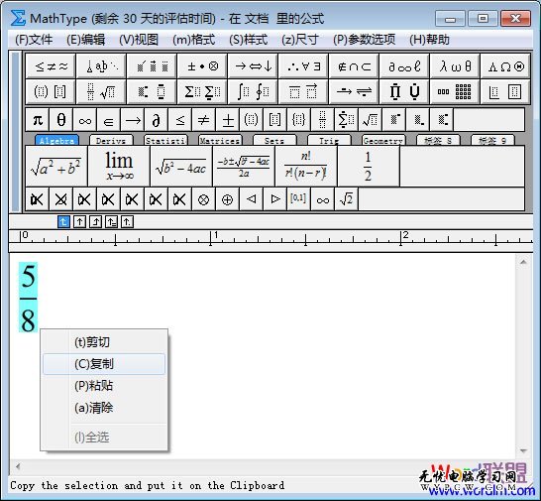Open the miscellaneous symbols palette (∂∞ℓ)

pyautogui.click(x=404, y=65)
